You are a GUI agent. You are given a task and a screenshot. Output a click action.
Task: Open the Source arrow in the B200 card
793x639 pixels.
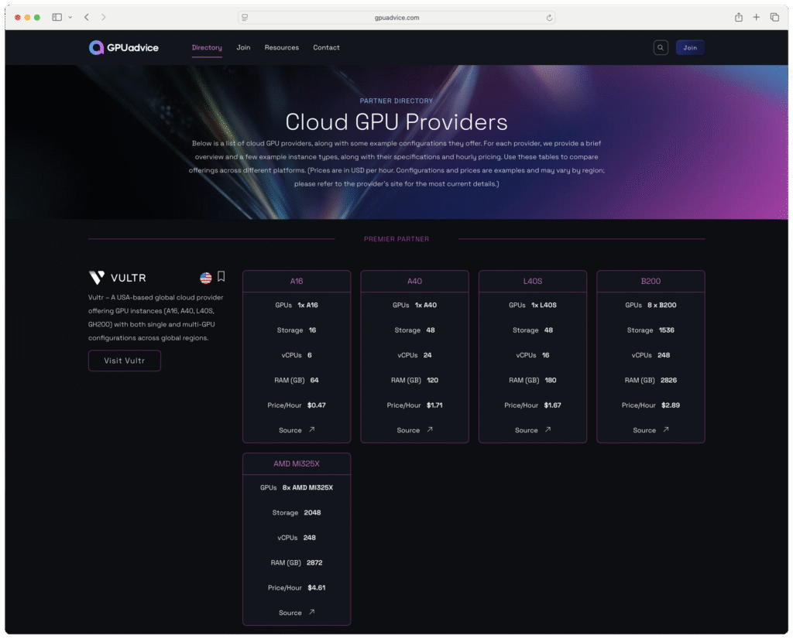pos(666,429)
